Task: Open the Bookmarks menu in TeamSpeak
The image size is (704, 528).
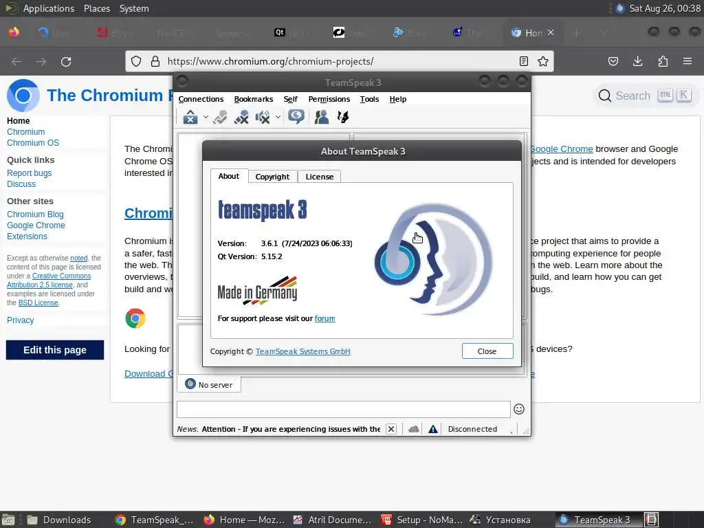Action: (253, 99)
